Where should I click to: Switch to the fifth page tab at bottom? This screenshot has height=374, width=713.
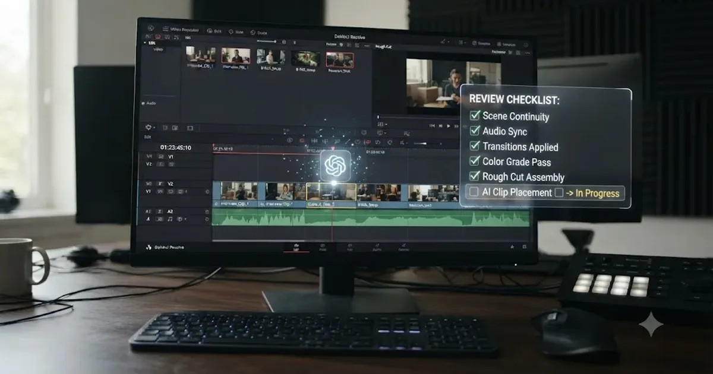pos(403,247)
